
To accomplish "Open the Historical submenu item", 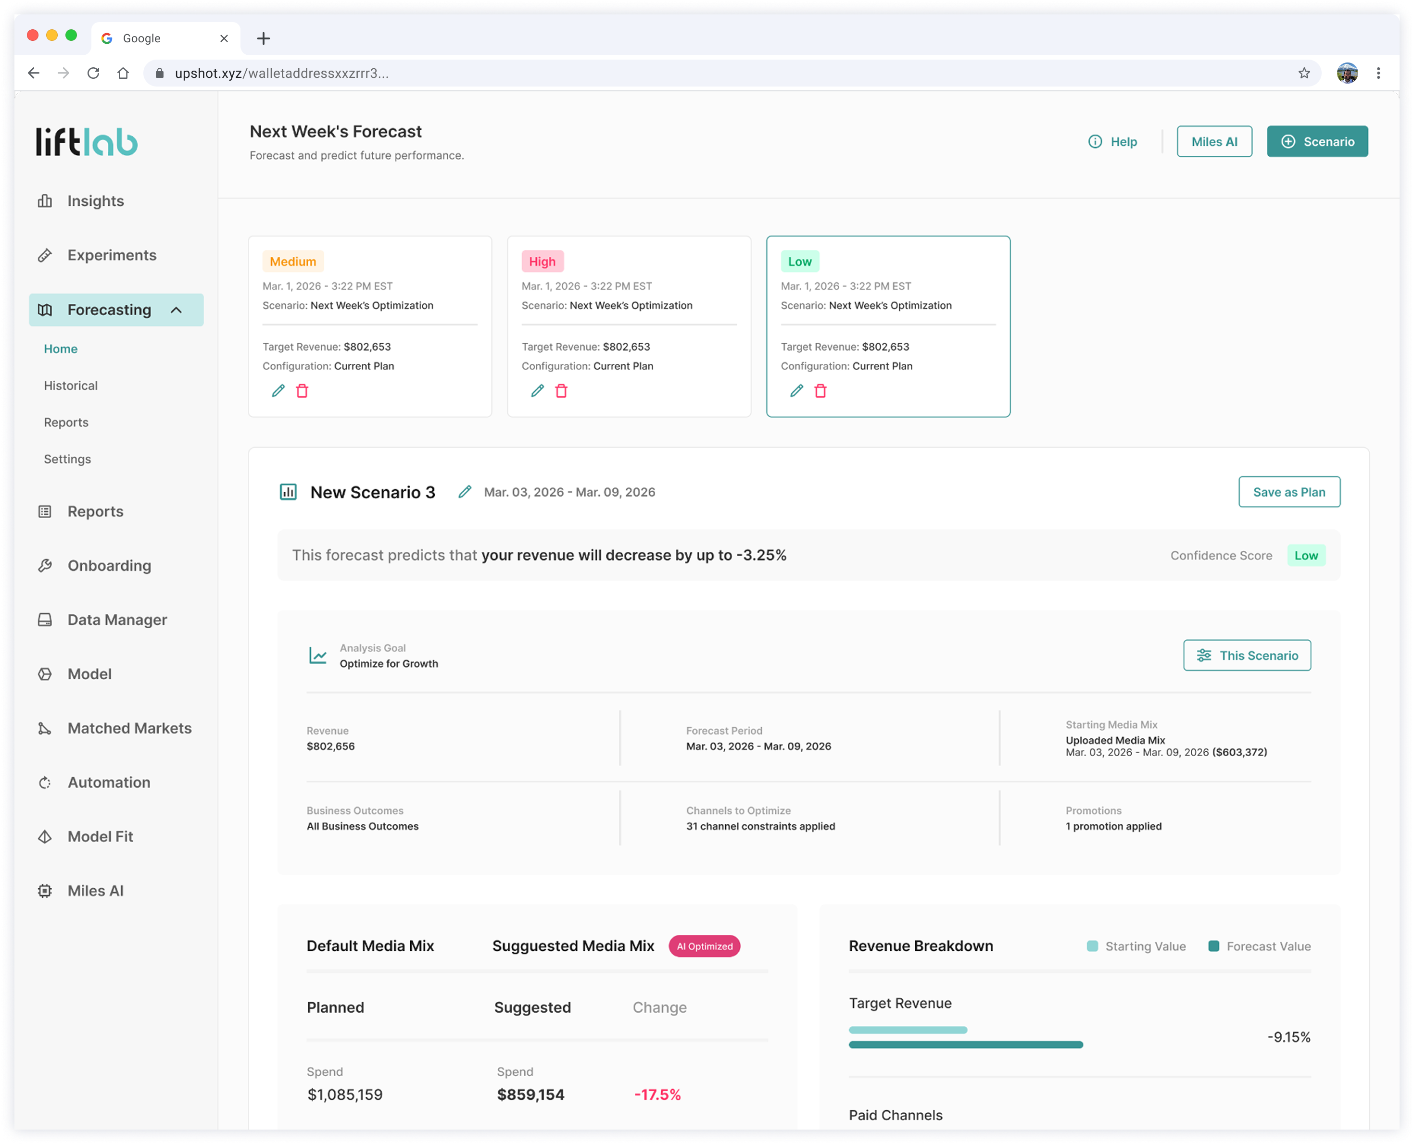I will (x=71, y=385).
